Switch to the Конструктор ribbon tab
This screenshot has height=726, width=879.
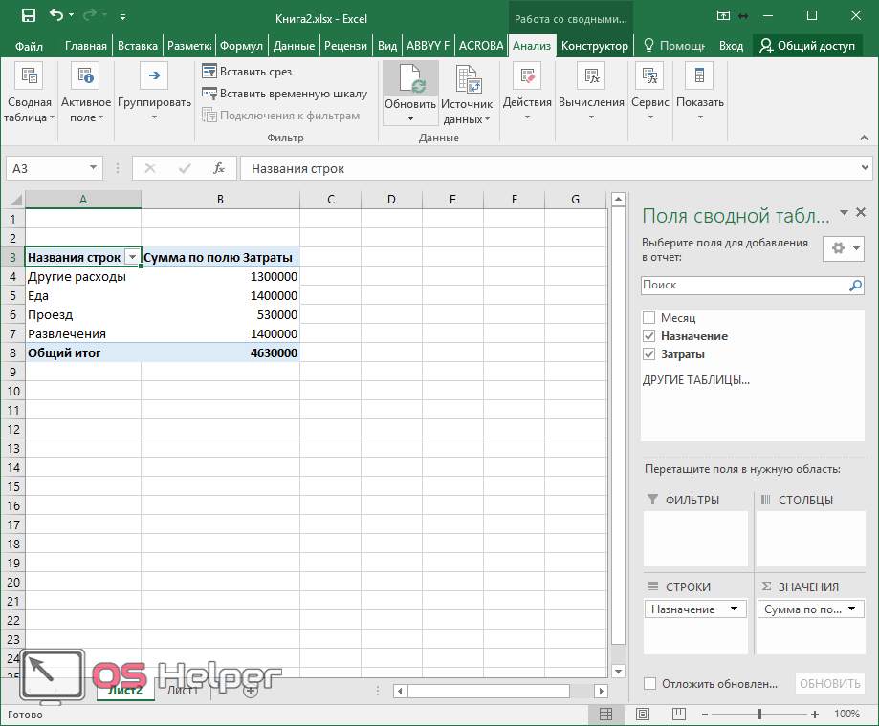pyautogui.click(x=594, y=46)
